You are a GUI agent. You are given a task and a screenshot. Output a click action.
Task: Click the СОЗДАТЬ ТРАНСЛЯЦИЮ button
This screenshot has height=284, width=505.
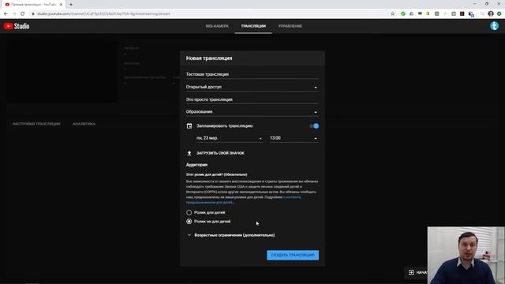[293, 255]
